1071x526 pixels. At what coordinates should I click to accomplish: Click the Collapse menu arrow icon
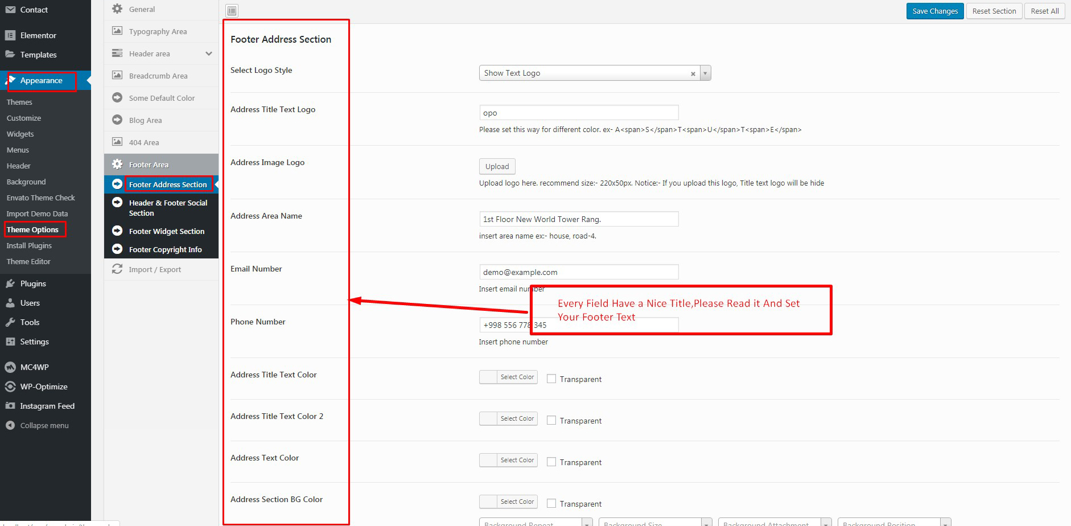(10, 425)
